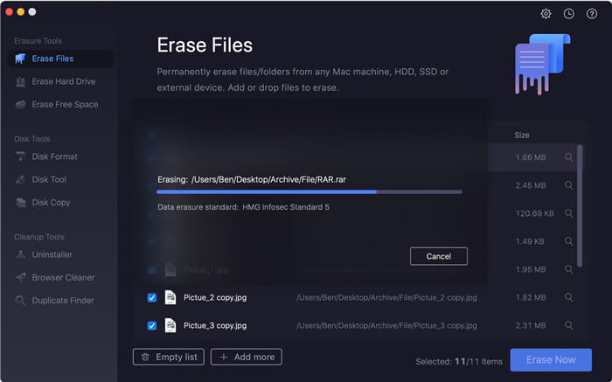612x382 pixels.
Task: Select the Pictue_2 copy.jpg file name
Action: click(x=215, y=297)
